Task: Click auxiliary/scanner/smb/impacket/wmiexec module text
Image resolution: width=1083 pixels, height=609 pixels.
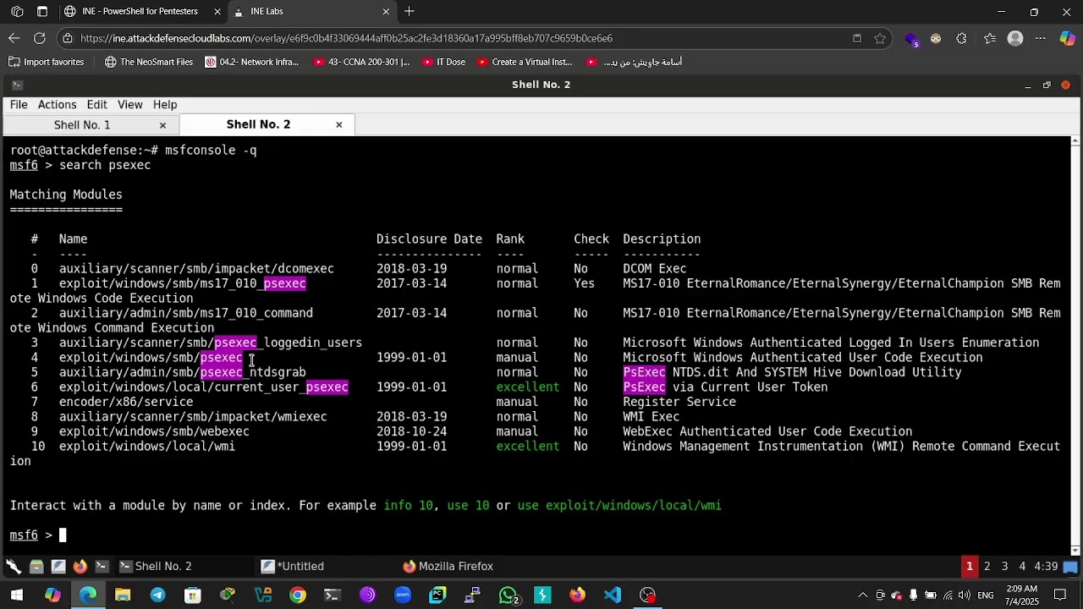Action: [193, 417]
